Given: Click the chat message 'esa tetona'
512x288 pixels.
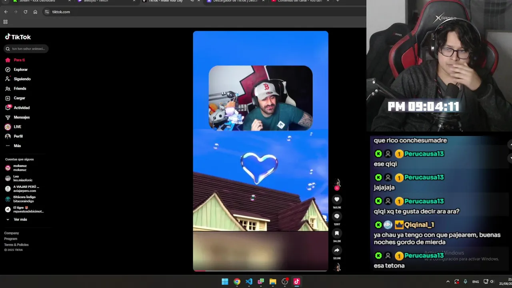Looking at the screenshot, I should 389,266.
